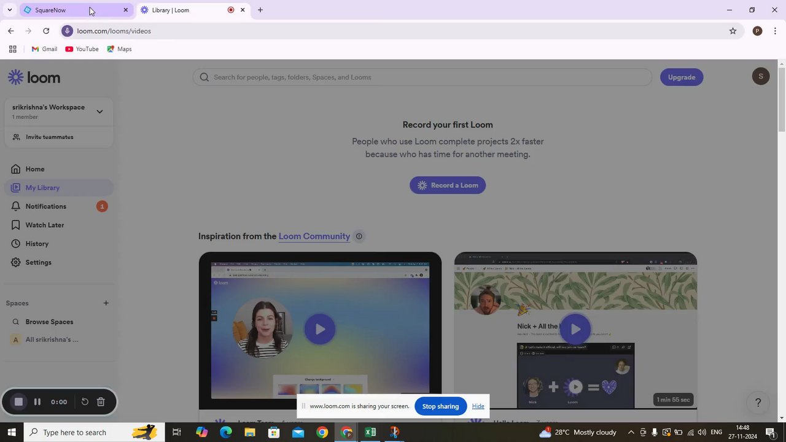Open the Loom Community link
The height and width of the screenshot is (442, 786).
click(314, 236)
